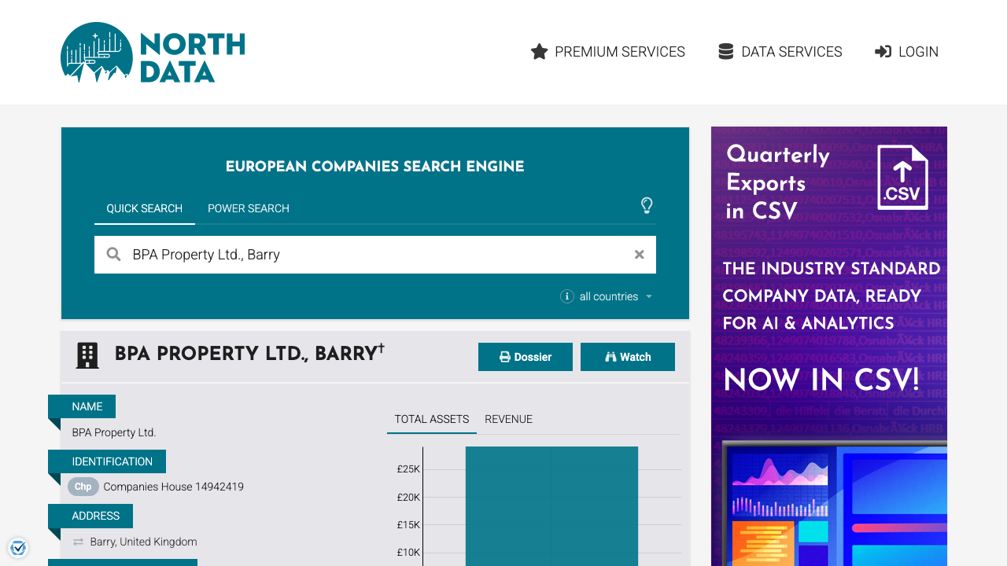Open Premium Services from the header
The image size is (1007, 566).
pos(607,52)
